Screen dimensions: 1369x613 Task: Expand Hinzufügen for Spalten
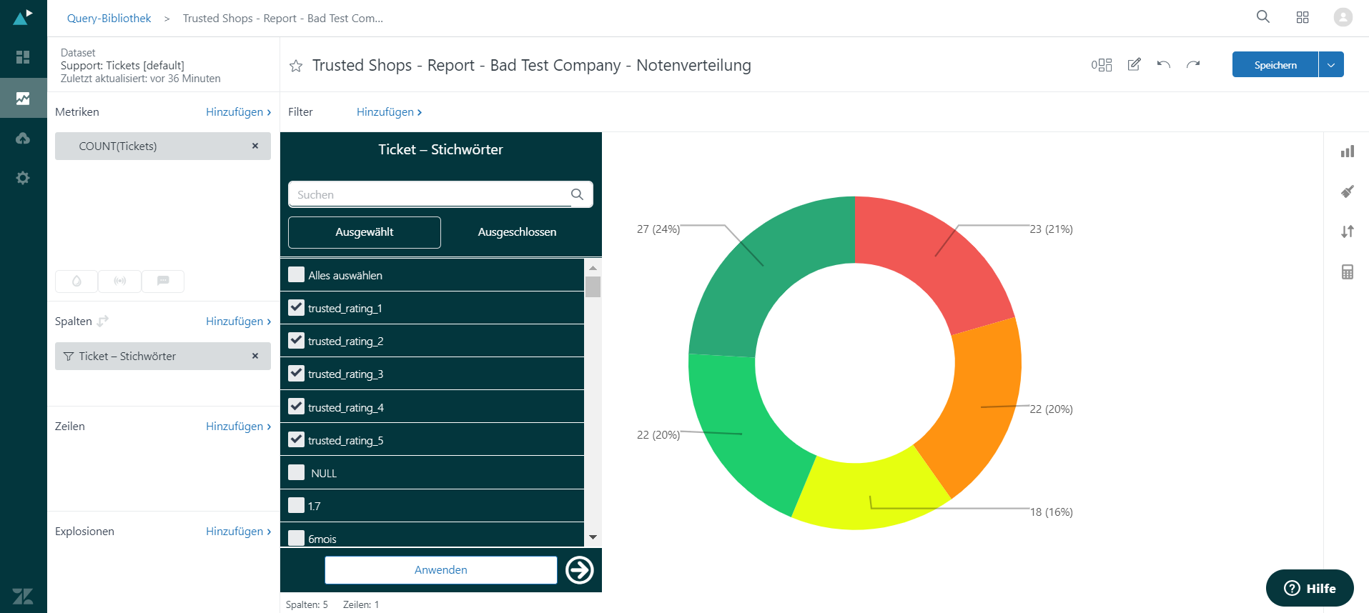[x=238, y=322]
